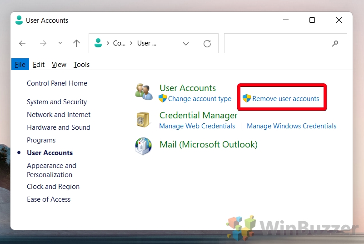This screenshot has height=244, width=364.
Task: Open Ease of Access category
Action: coord(49,199)
